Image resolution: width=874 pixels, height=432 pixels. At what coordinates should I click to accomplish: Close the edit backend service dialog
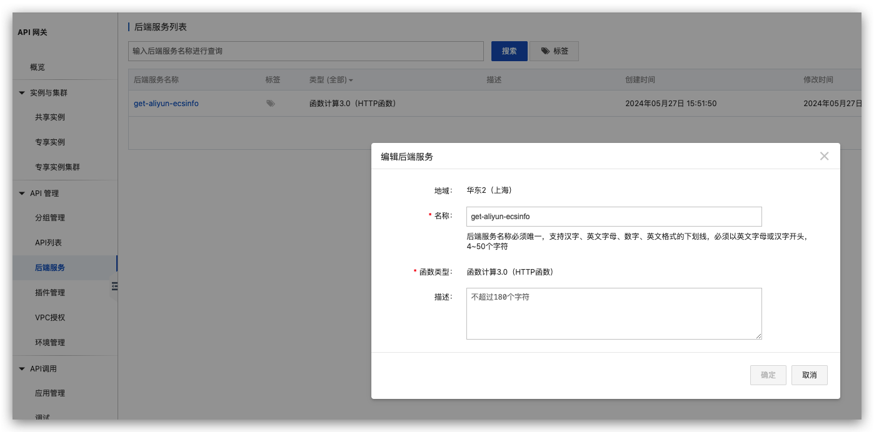pos(824,156)
